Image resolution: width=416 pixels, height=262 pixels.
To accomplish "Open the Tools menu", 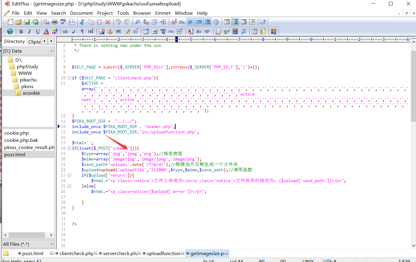I will click(x=123, y=13).
